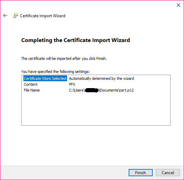Close the wizard with the X button
The width and height of the screenshot is (184, 180).
[178, 5]
